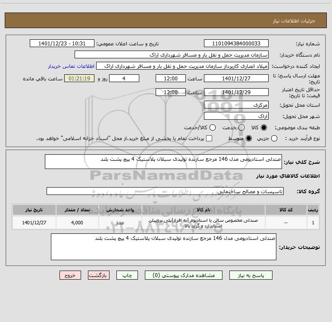Choose the متوسط purchase type radio
Viewport: 332px width, 322px height.
(x=249, y=138)
